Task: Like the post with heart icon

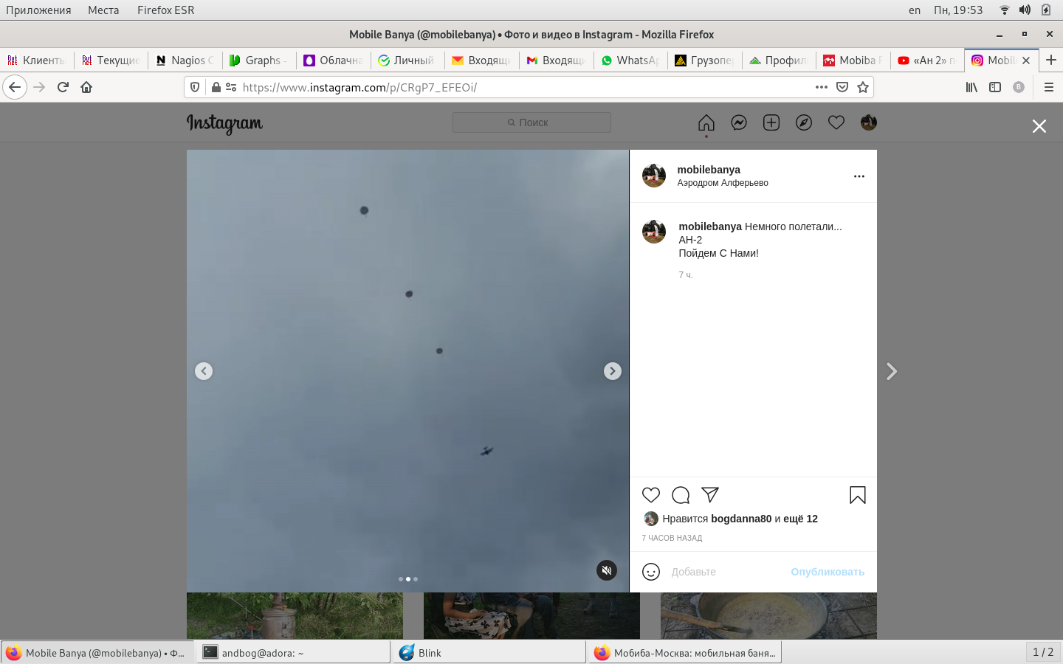Action: 650,495
